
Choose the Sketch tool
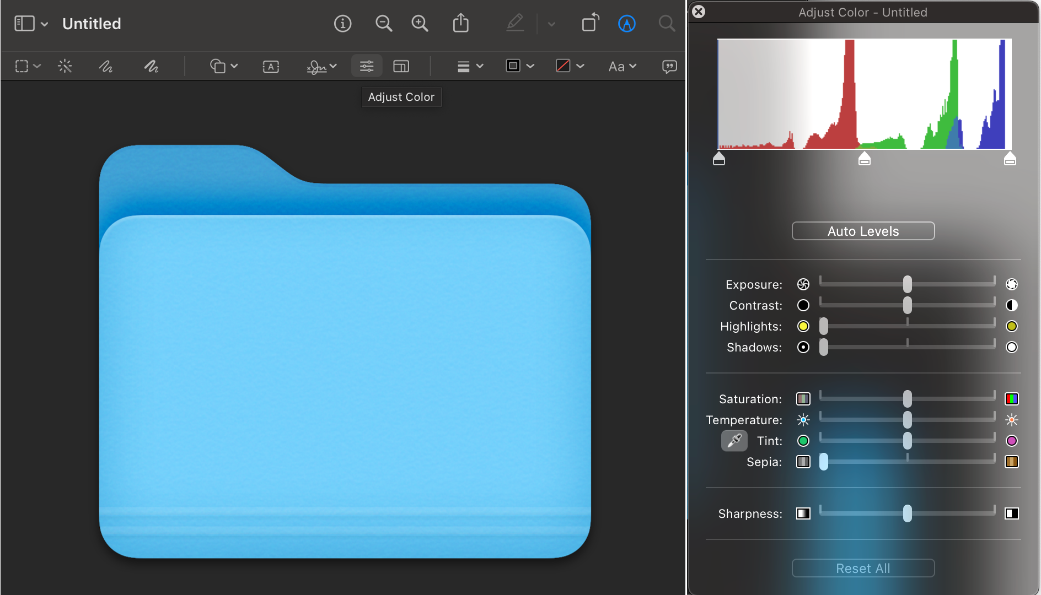click(106, 67)
